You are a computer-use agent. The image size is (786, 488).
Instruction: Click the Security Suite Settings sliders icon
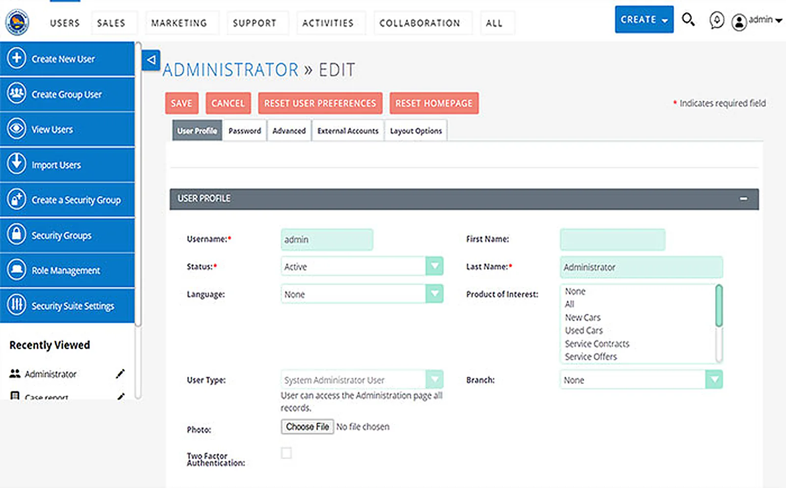tap(16, 305)
